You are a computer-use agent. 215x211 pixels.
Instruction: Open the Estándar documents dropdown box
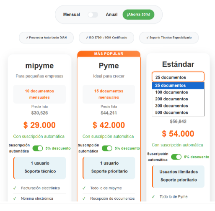[x=178, y=77]
